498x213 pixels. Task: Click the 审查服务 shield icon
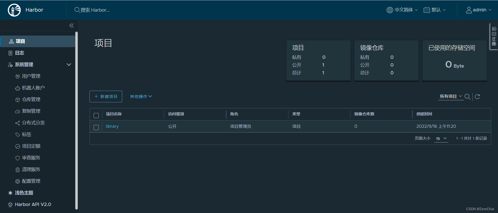tap(18, 158)
